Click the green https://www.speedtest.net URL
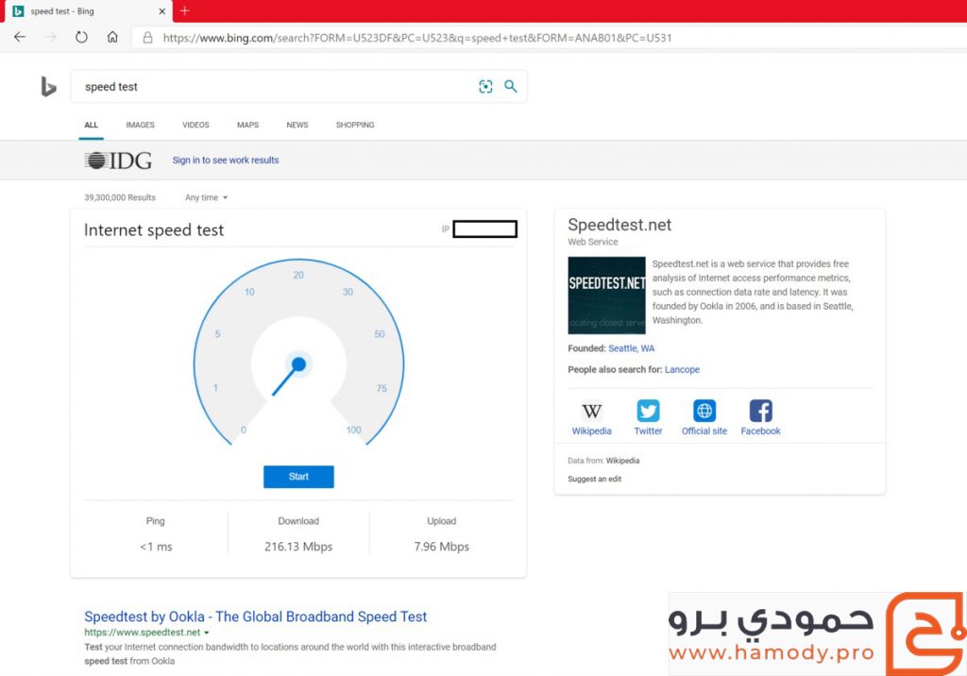967x676 pixels. point(143,633)
